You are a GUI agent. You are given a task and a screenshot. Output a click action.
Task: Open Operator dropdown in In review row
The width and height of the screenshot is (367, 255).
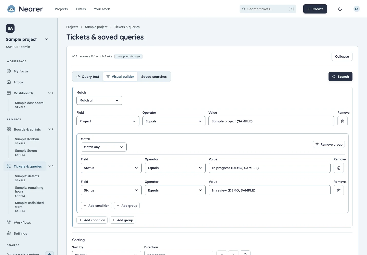point(175,190)
